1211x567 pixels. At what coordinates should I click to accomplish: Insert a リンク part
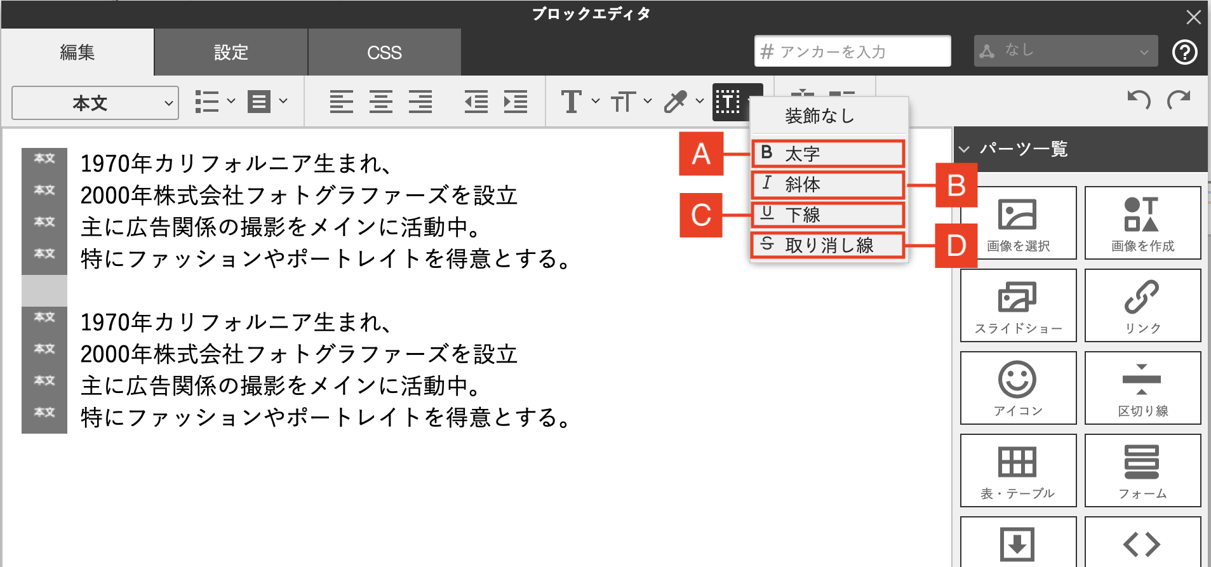[x=1143, y=305]
